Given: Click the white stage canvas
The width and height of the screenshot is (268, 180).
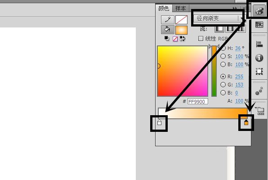Looking at the screenshot, I should [x=68, y=103].
